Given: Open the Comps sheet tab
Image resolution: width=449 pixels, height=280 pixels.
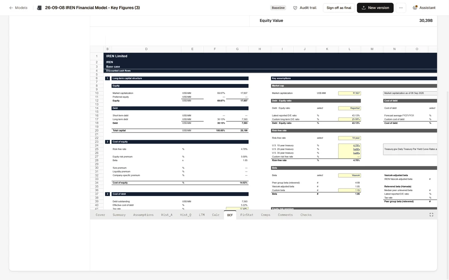Looking at the screenshot, I should pos(266,215).
